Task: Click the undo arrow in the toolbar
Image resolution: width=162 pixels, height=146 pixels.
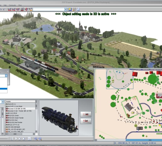Action: tap(1, 9)
